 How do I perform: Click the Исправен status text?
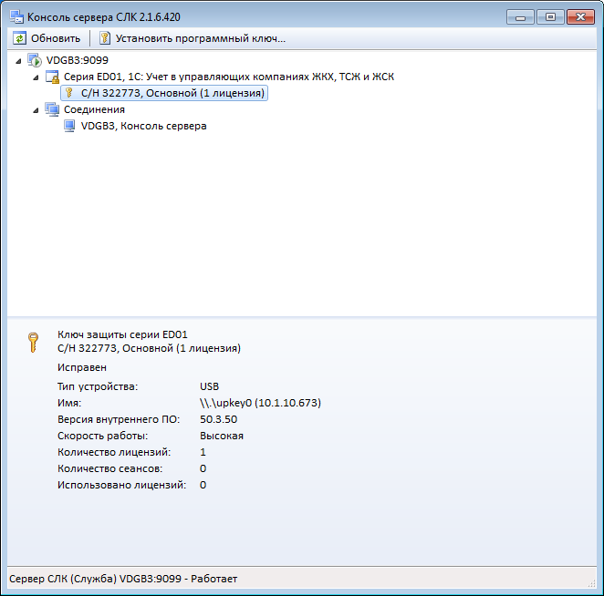tap(82, 367)
